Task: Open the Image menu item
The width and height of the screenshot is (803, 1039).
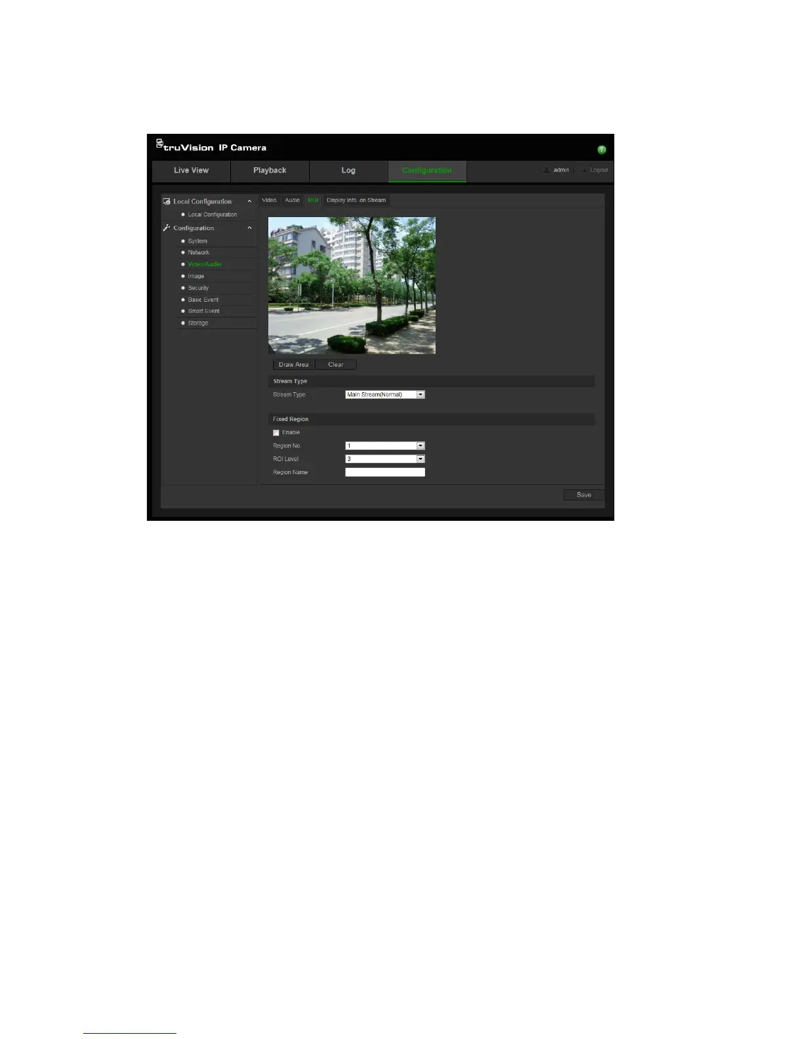Action: pyautogui.click(x=196, y=276)
